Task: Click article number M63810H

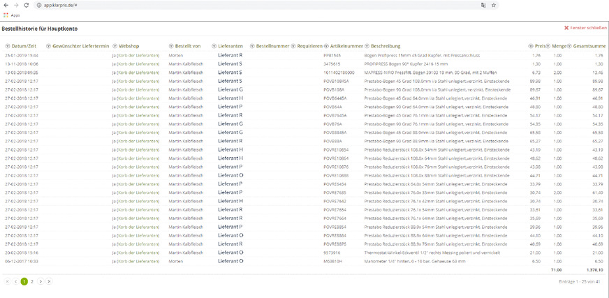Action: (x=333, y=261)
